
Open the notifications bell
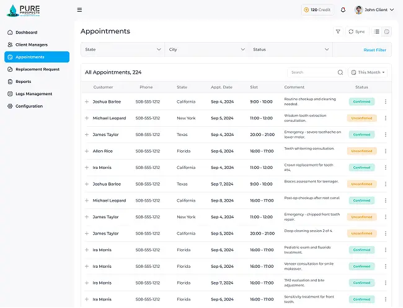click(343, 10)
